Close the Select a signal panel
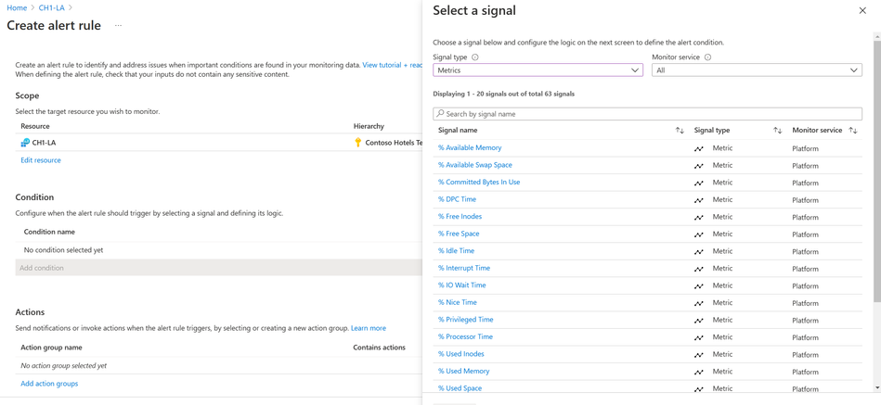The width and height of the screenshot is (881, 405). pyautogui.click(x=862, y=11)
